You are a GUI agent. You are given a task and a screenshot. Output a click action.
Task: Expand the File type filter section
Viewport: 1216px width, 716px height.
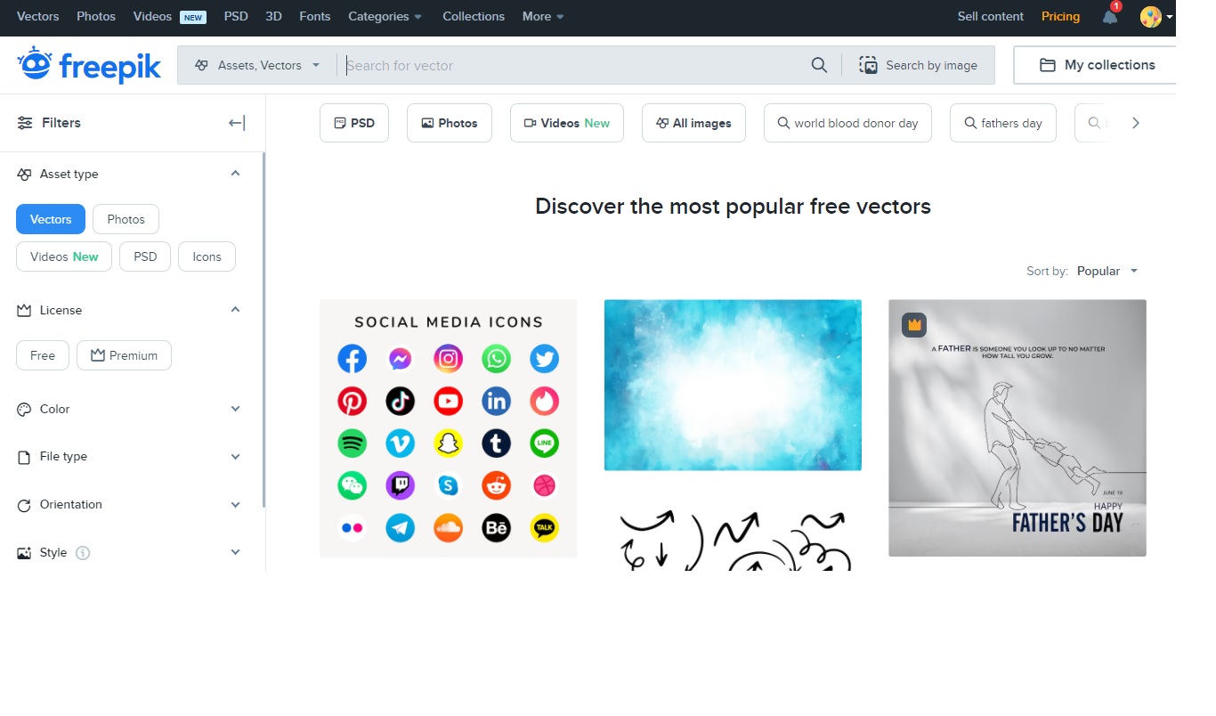(235, 457)
